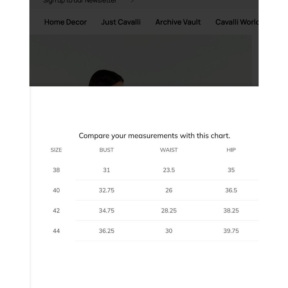288x288 pixels.
Task: Click the 28.25 waist measurement cell
Action: [x=169, y=211]
